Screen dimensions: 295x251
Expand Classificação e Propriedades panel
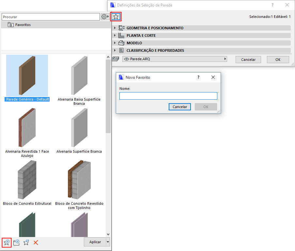[x=115, y=50]
